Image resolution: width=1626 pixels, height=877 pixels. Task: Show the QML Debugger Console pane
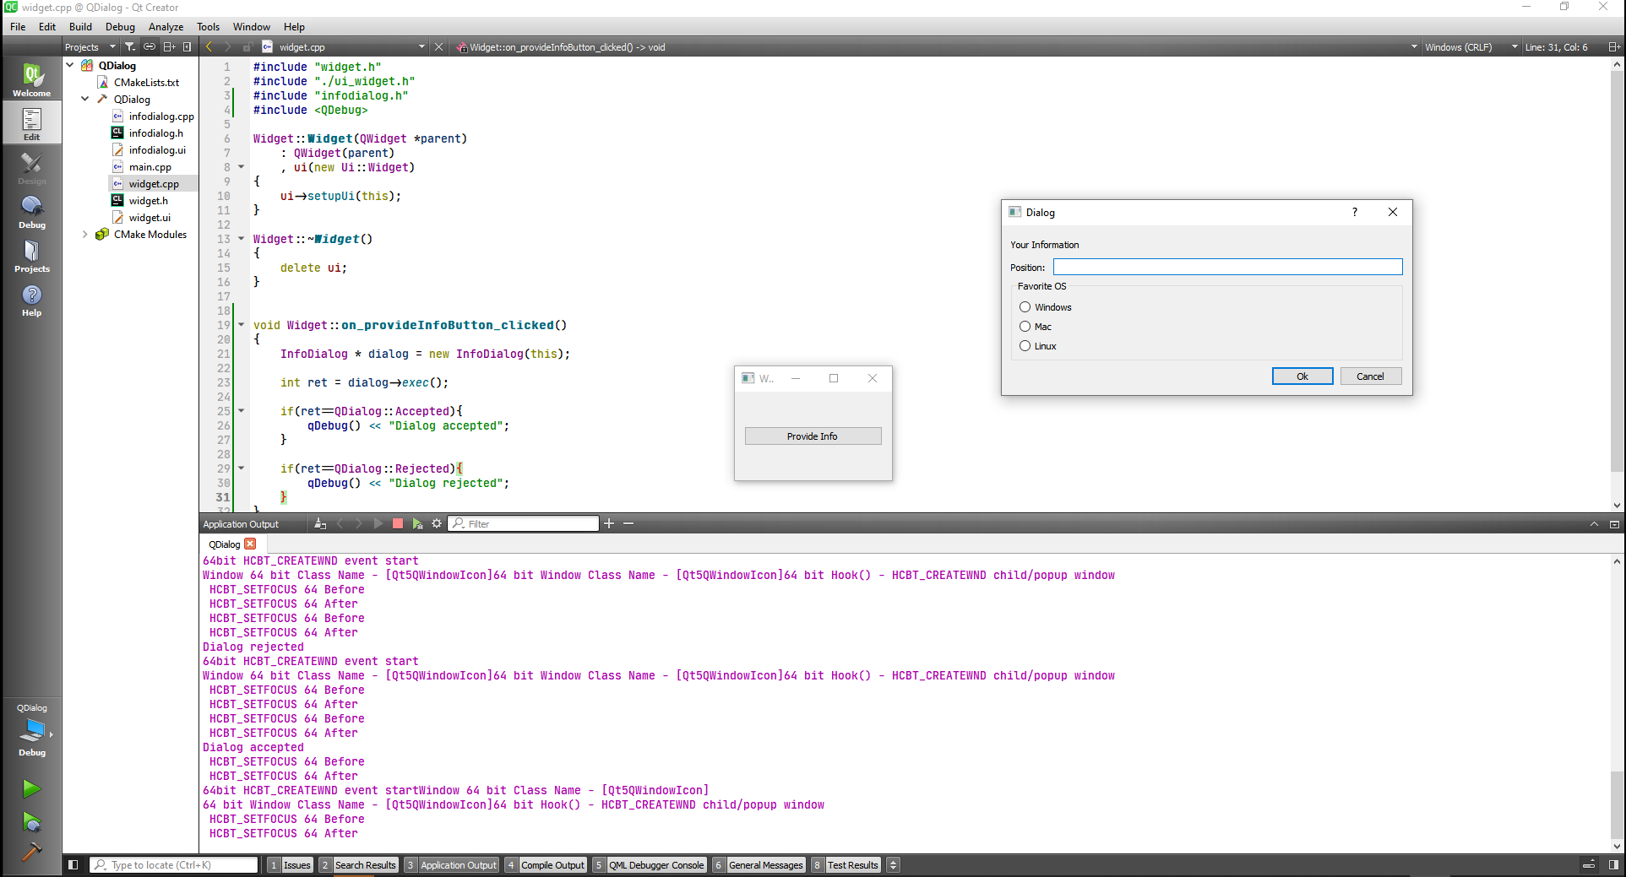pos(650,864)
